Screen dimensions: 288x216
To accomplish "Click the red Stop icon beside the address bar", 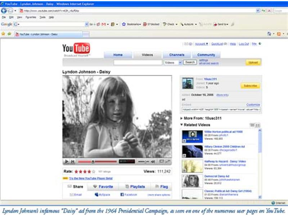I will (269, 11).
